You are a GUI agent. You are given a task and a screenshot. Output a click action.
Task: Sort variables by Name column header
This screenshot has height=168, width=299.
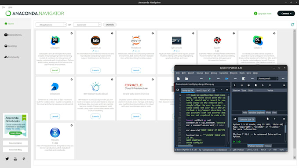pos(236,91)
